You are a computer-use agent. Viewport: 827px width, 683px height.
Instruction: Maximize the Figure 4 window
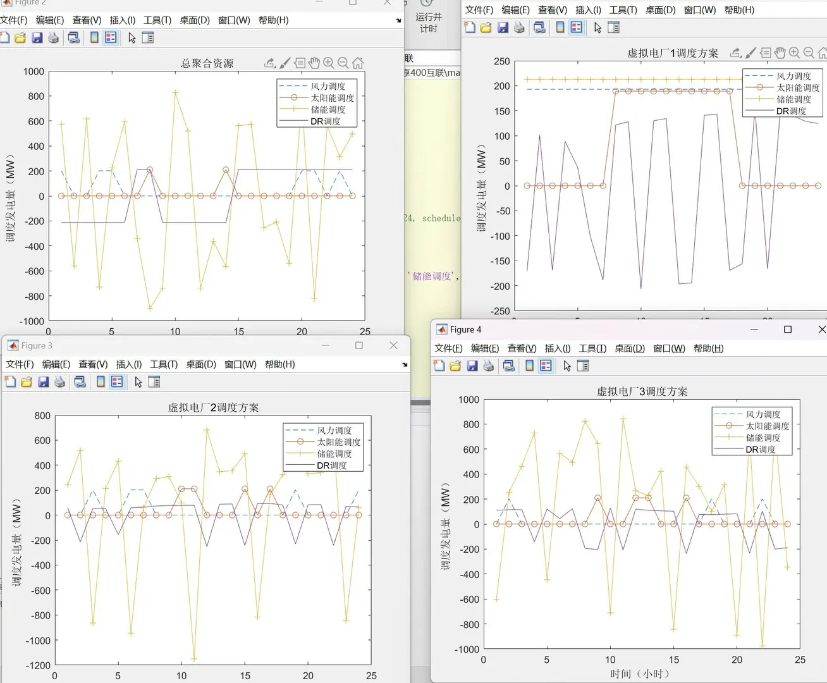788,329
